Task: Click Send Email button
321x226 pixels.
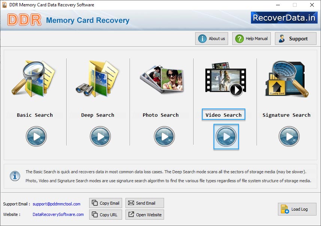Action: click(145, 203)
